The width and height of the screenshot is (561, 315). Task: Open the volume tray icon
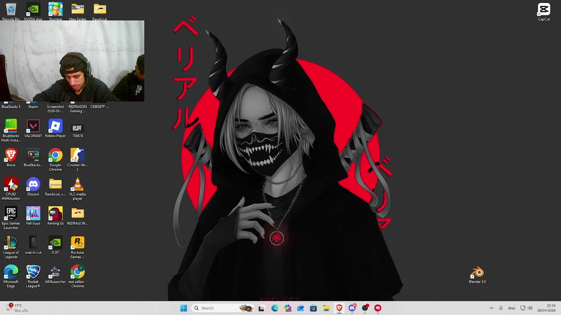[x=530, y=308]
